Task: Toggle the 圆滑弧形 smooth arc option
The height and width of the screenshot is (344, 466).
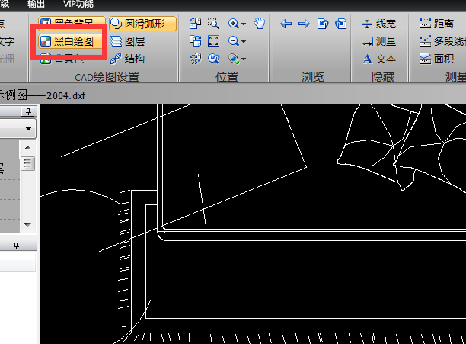Action: (x=142, y=24)
